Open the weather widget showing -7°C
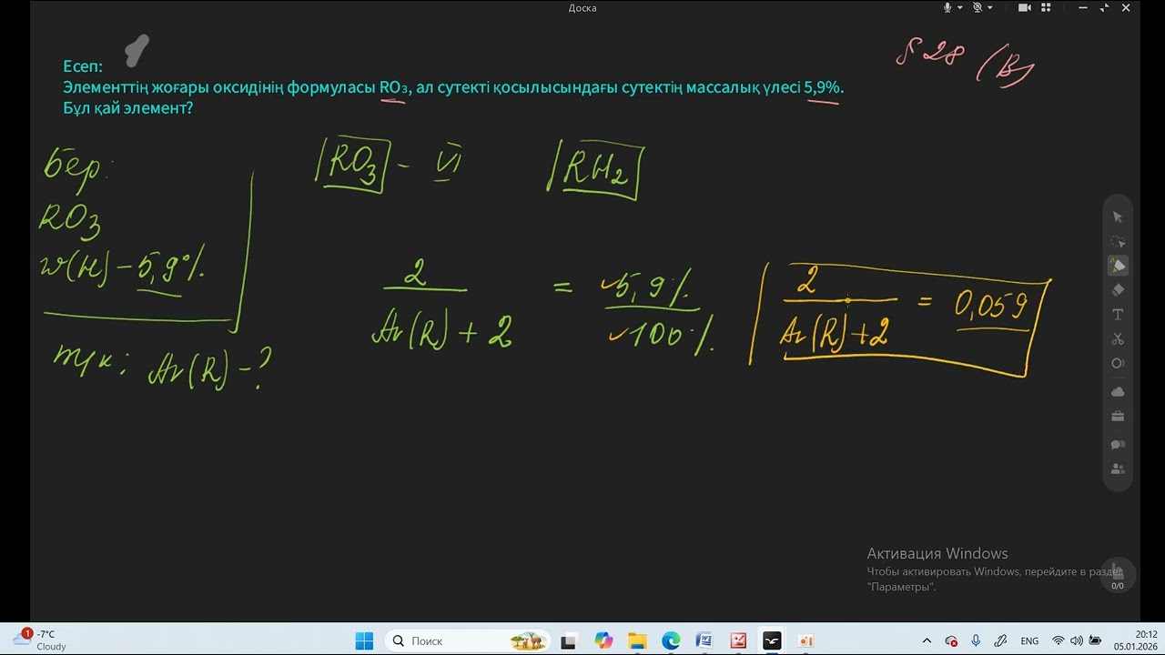The height and width of the screenshot is (655, 1165). [x=40, y=640]
